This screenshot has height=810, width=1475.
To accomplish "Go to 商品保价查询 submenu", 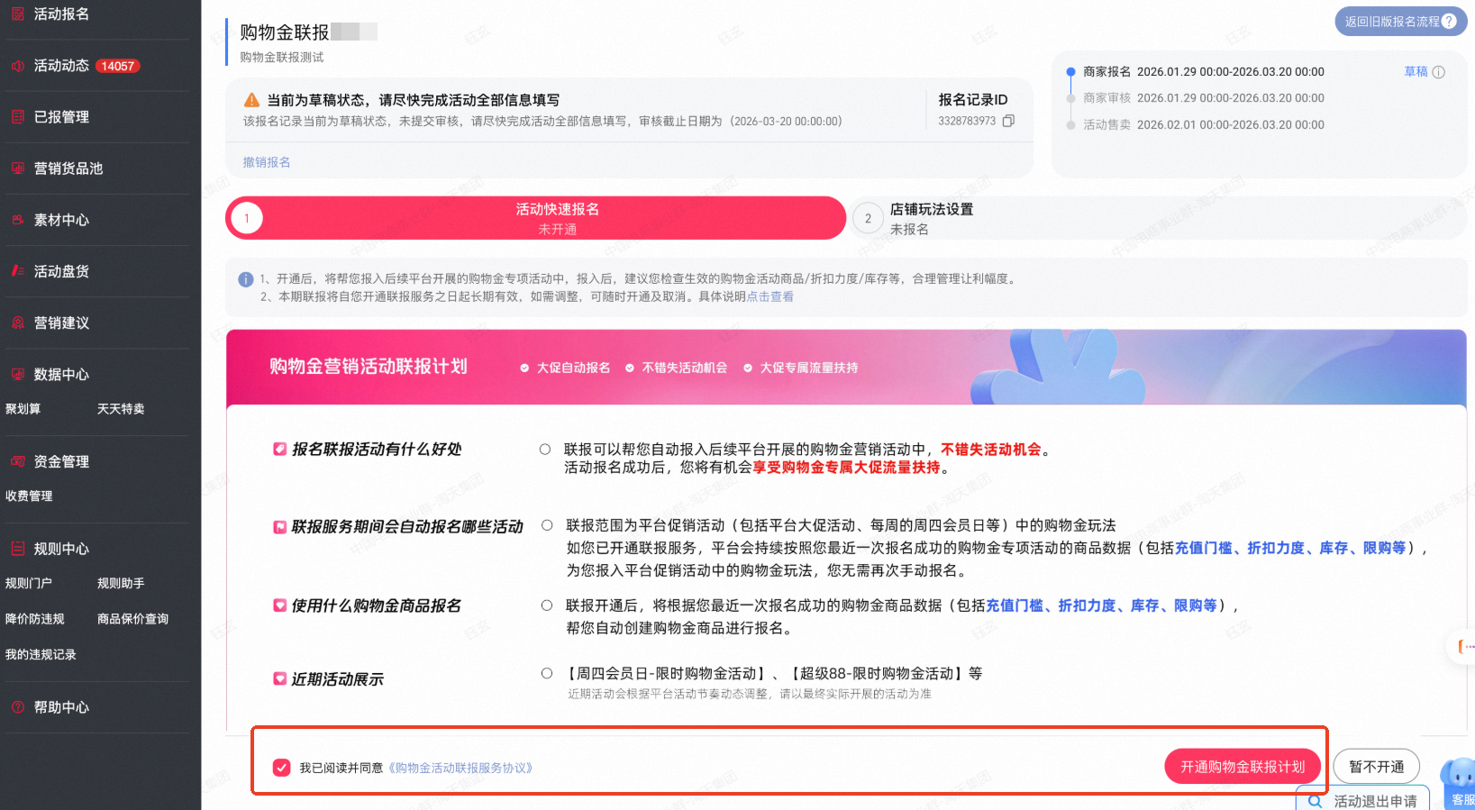I will (x=132, y=618).
